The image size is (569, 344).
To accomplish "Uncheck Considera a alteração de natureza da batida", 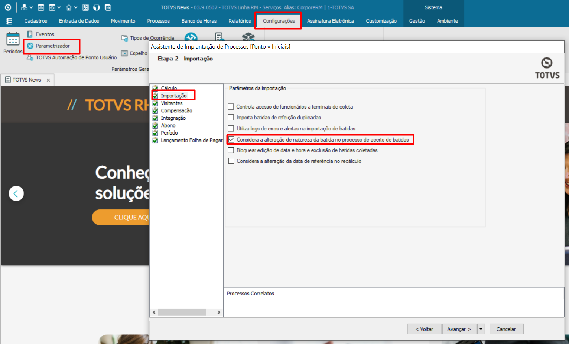I will tap(231, 139).
